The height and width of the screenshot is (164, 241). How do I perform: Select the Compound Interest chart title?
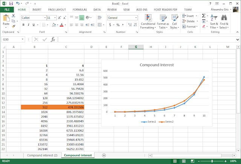(157, 65)
